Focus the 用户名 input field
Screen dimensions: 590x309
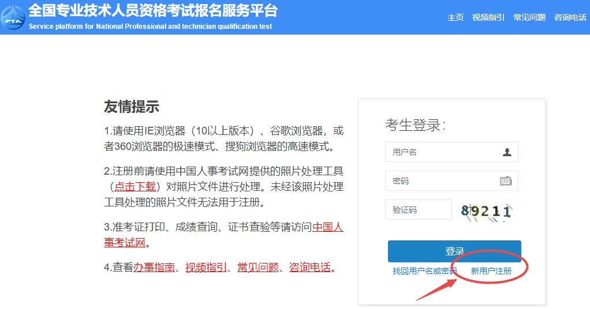pyautogui.click(x=451, y=152)
